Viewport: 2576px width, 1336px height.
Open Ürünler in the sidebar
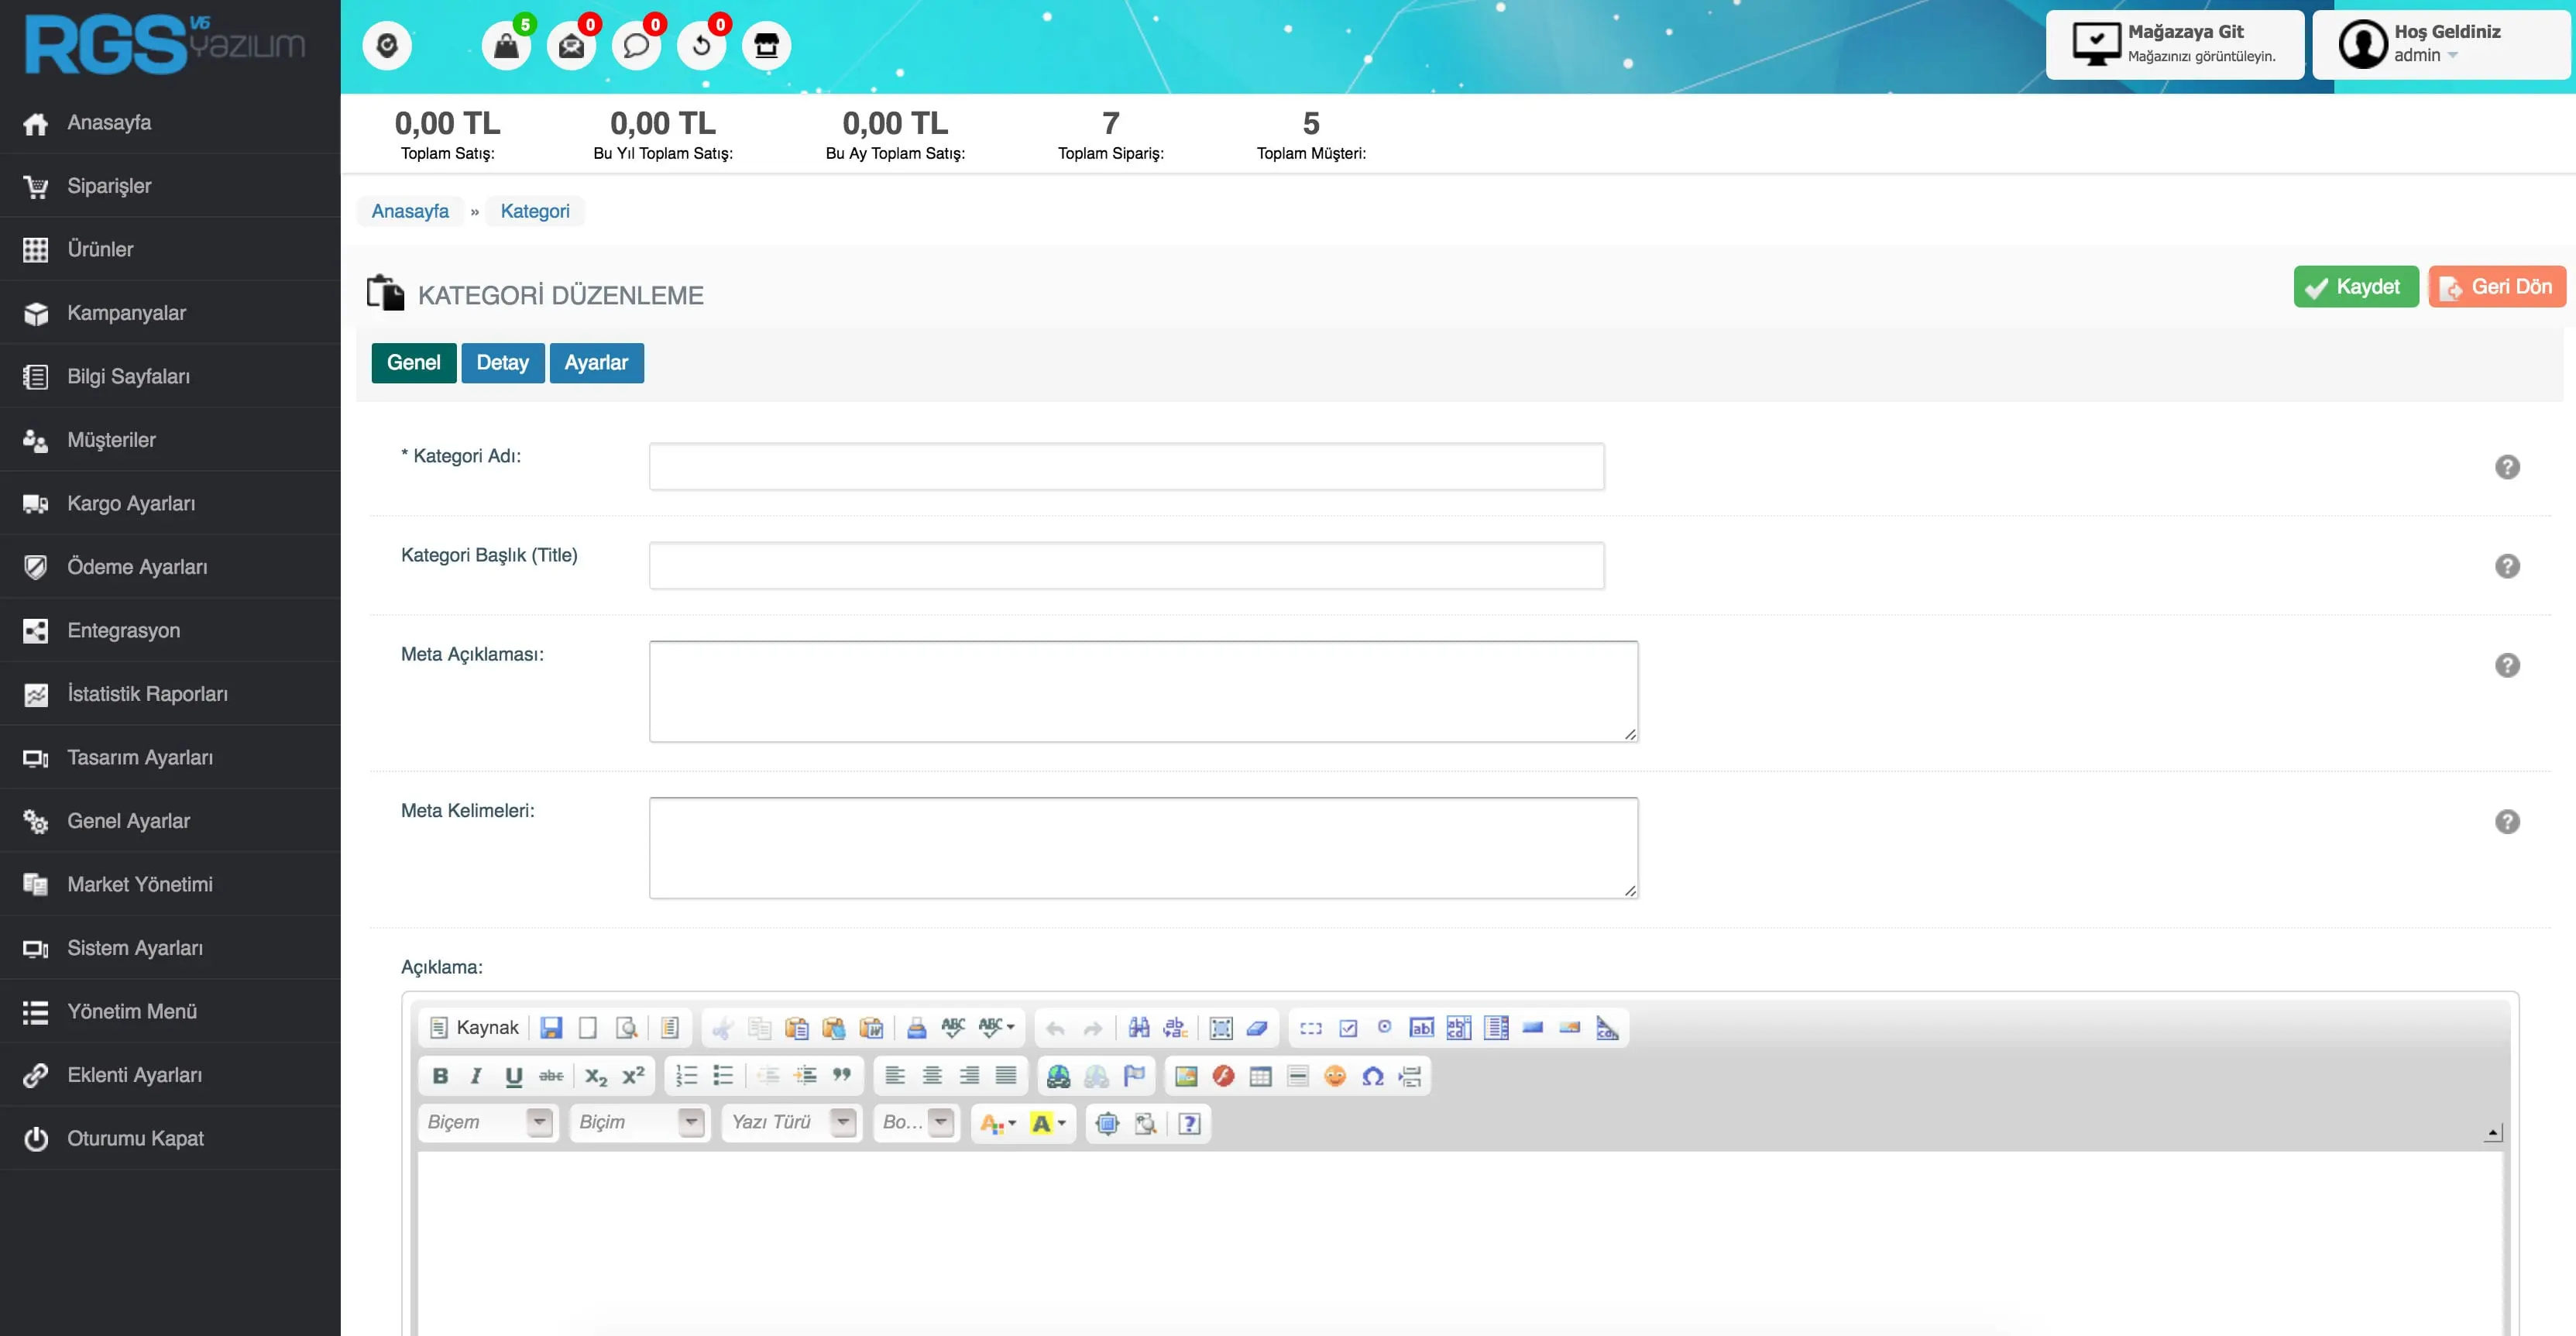100,249
